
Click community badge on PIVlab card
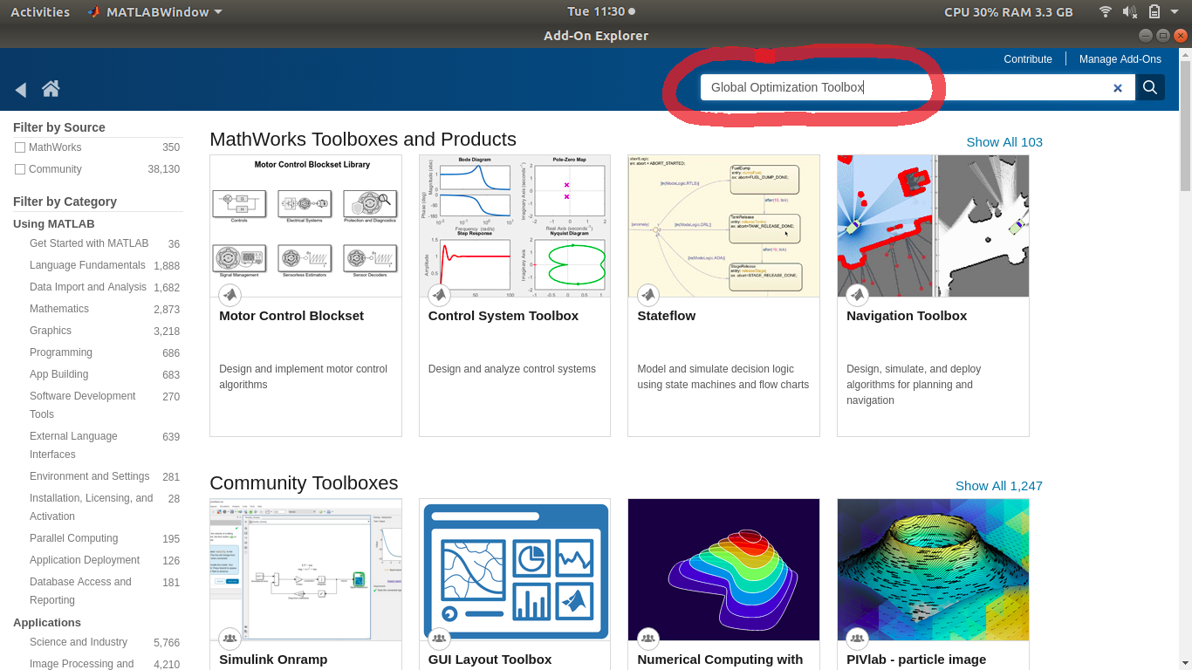coord(857,639)
